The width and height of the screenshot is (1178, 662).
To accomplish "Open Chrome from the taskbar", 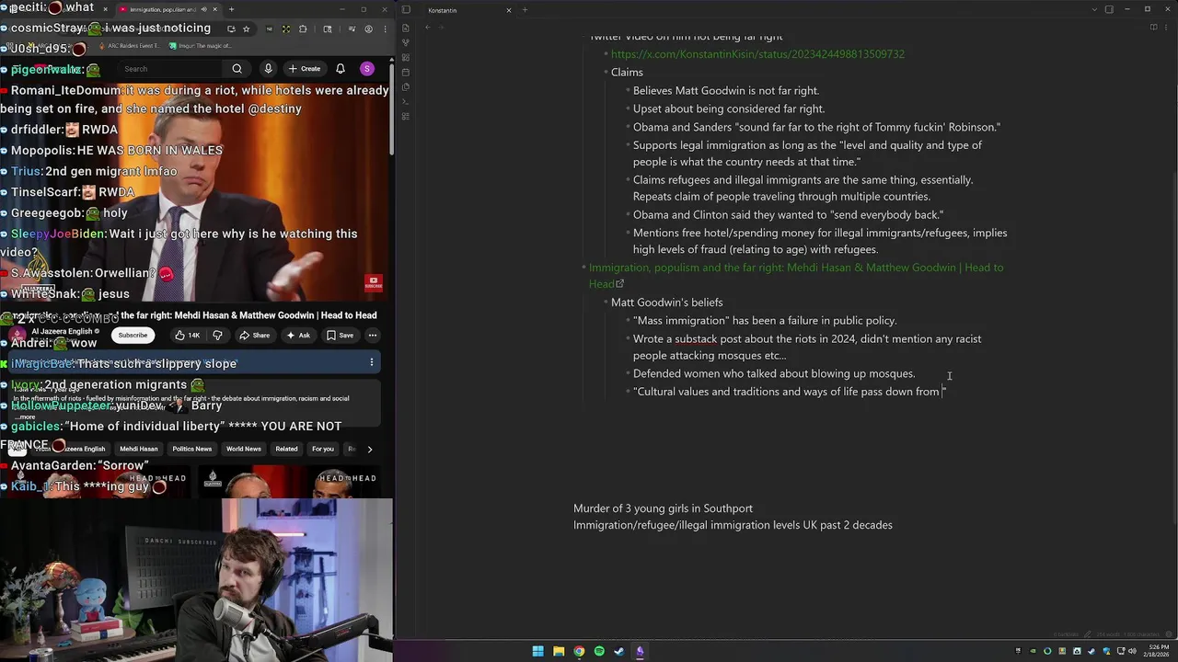I will [x=579, y=651].
